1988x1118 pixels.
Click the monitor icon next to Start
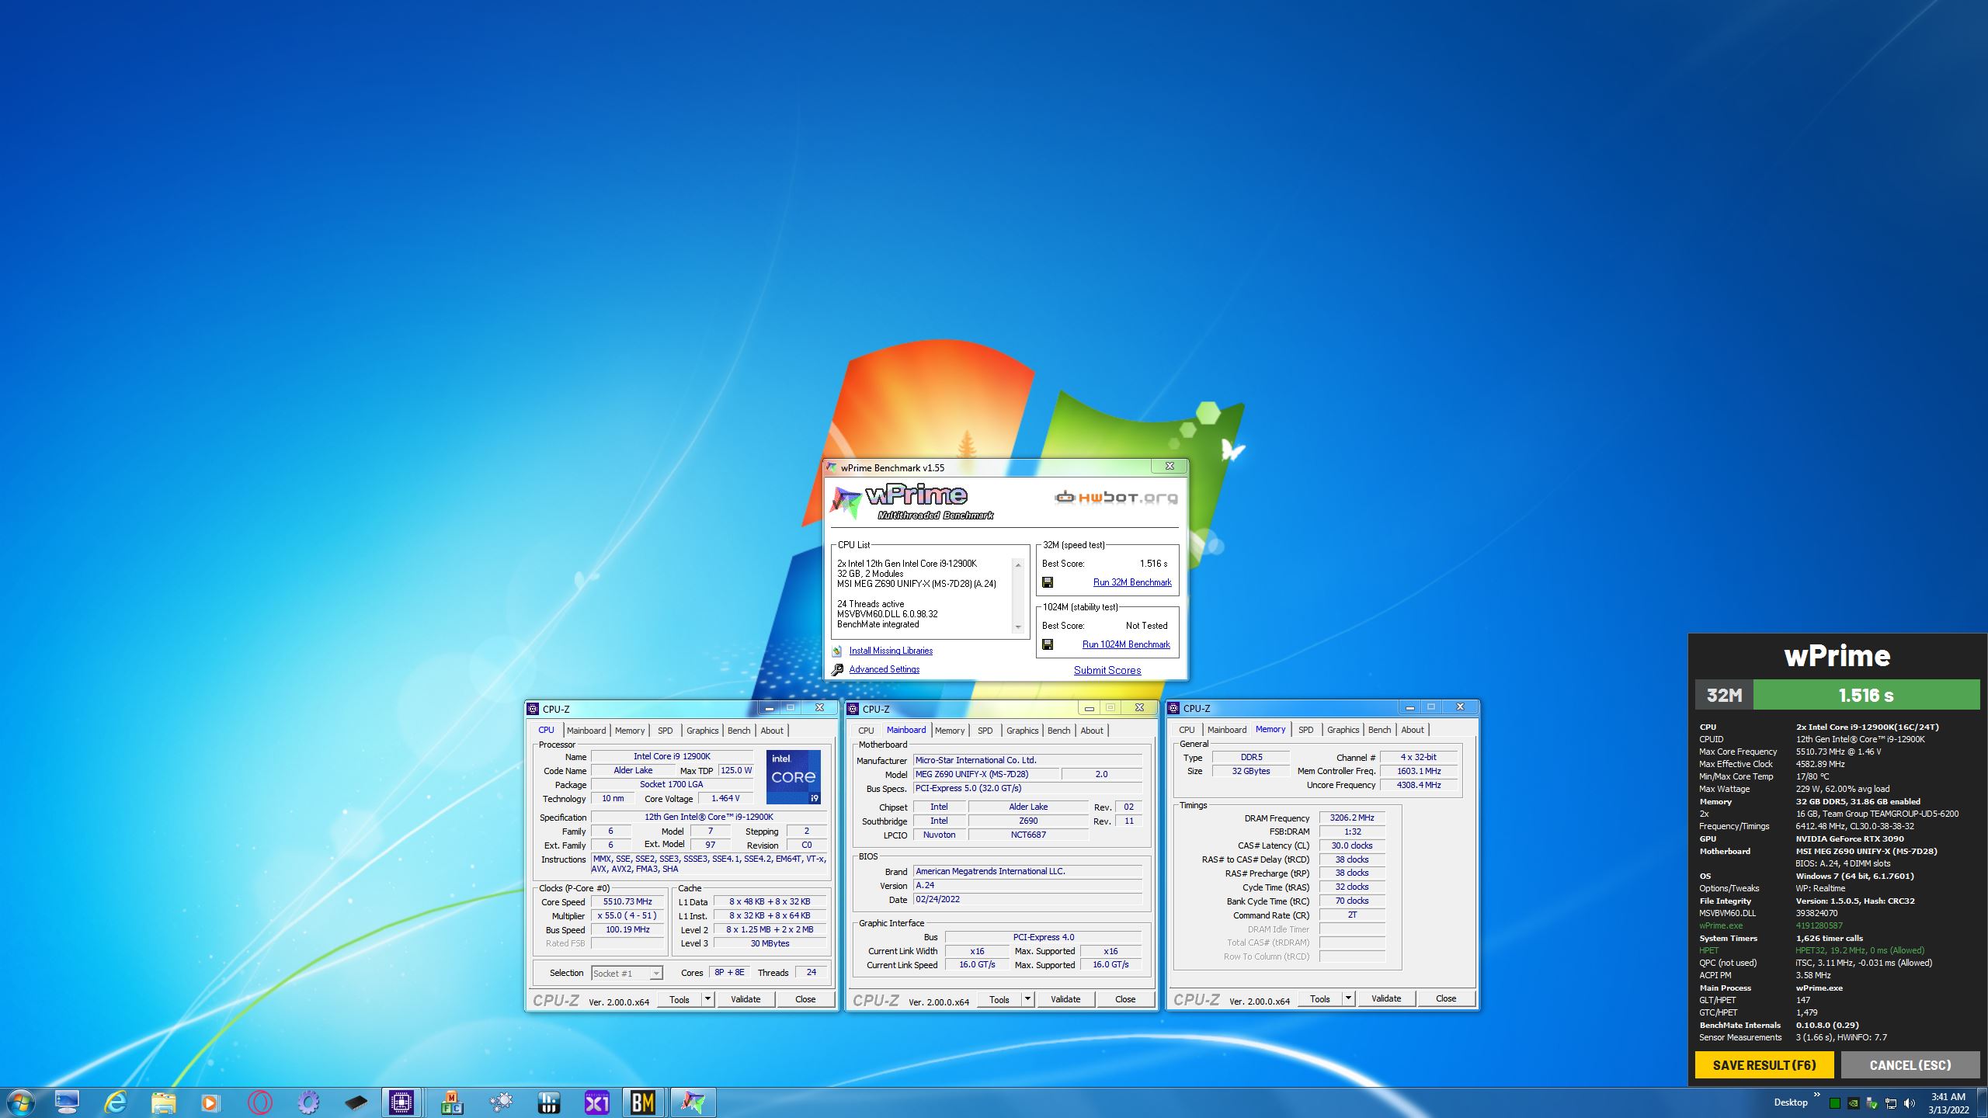pyautogui.click(x=67, y=1102)
